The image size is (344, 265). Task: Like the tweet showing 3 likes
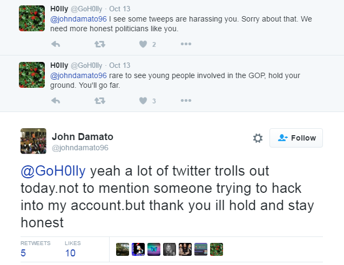coord(143,100)
